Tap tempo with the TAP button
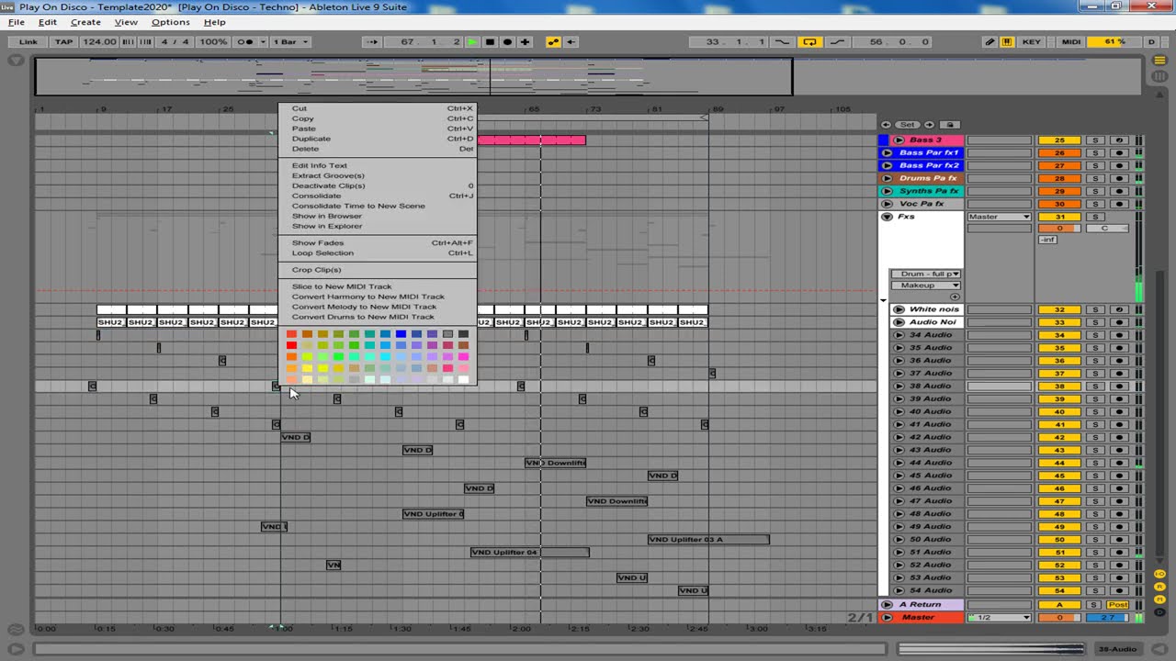This screenshot has width=1176, height=661. tap(63, 42)
